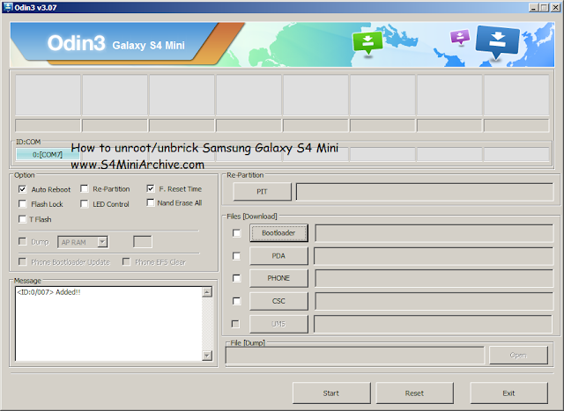Click the Reset button

point(415,393)
